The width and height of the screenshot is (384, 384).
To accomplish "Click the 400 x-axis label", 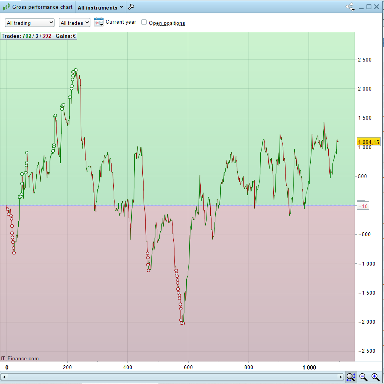I will (x=127, y=367).
